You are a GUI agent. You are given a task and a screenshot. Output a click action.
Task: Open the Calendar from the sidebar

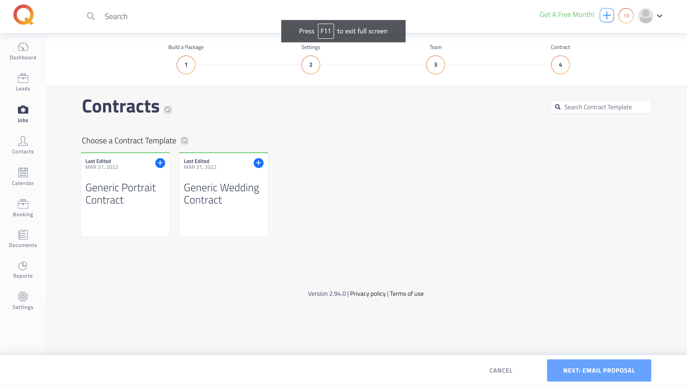(23, 177)
